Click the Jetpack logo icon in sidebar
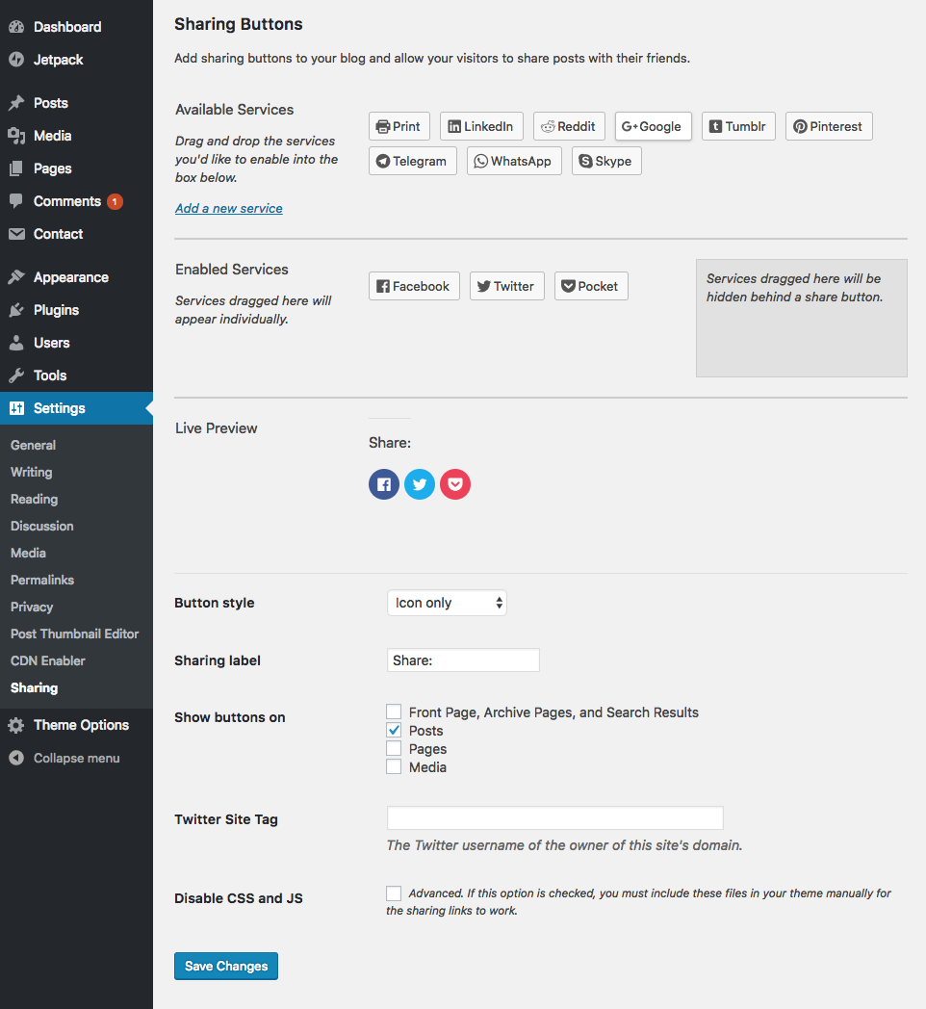The width and height of the screenshot is (926, 1009). pos(16,60)
